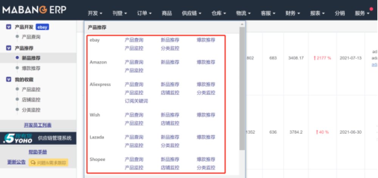The height and width of the screenshot is (178, 378).
Task: Open ebay 产品查询 in the dropdown panel
Action: (134, 40)
